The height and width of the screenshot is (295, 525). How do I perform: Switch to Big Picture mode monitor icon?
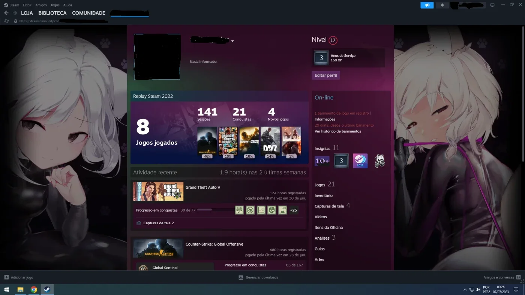492,5
